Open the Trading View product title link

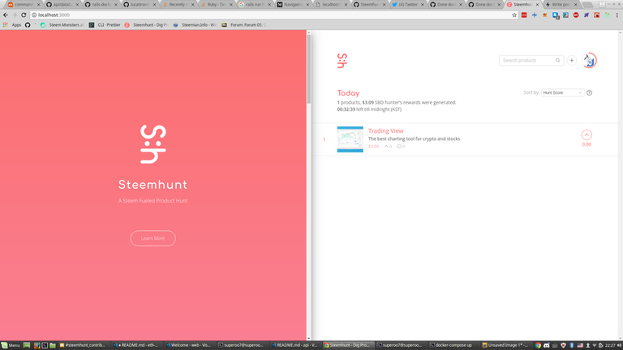(385, 130)
